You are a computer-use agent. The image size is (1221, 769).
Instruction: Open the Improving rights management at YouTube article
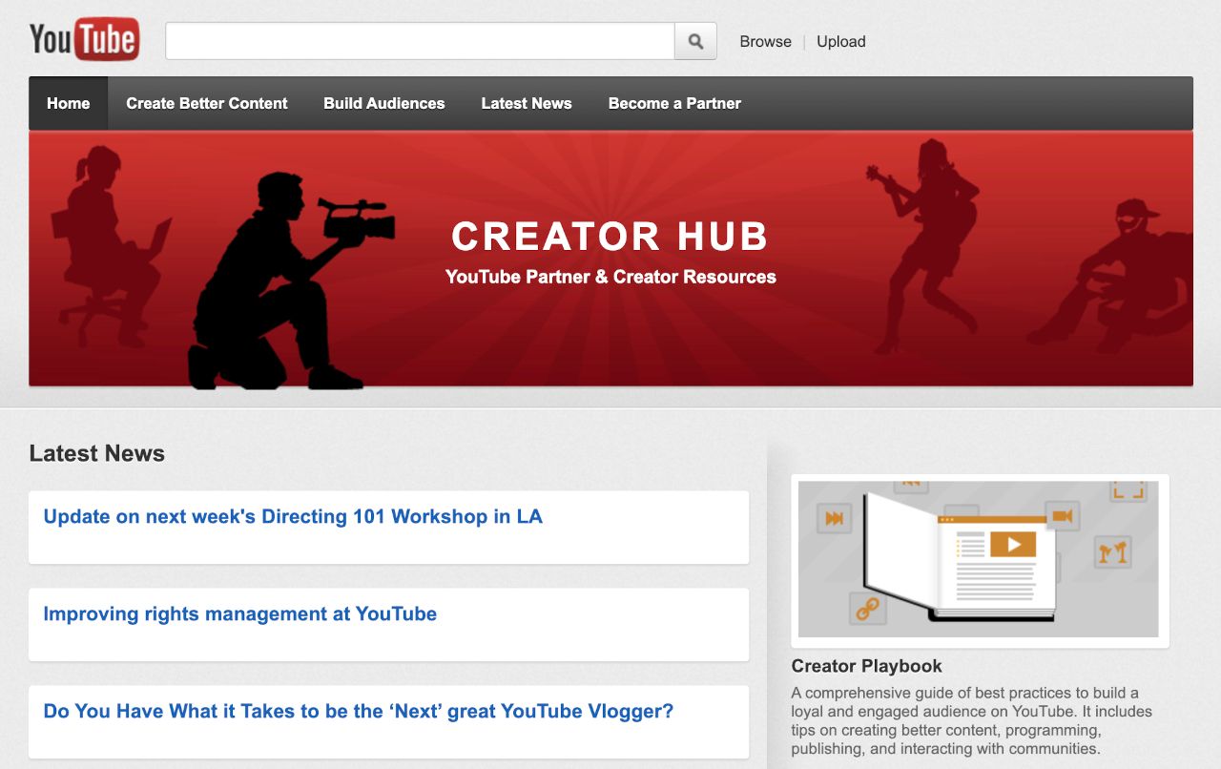tap(240, 613)
